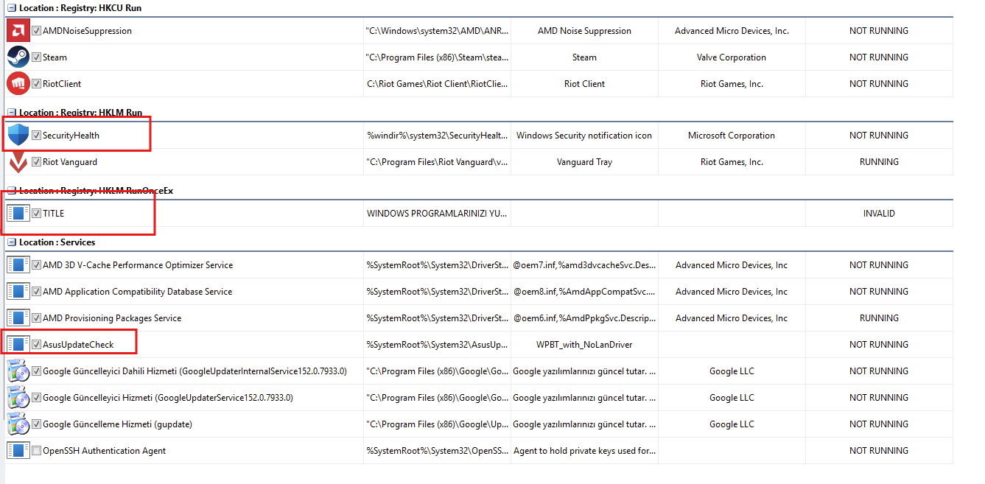This screenshot has width=985, height=484.
Task: Click the C:\Riot Games\Riot Client path cell
Action: coord(438,84)
